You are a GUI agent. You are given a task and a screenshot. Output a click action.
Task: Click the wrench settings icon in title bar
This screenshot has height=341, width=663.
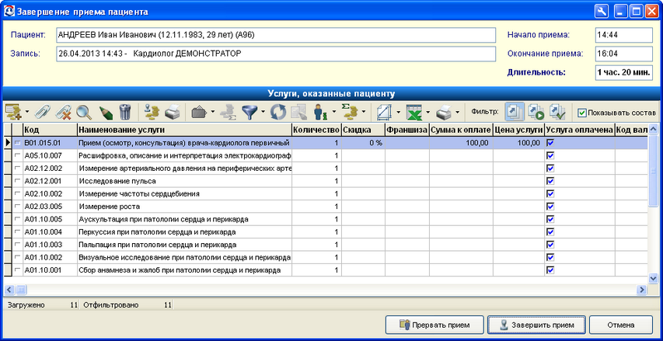point(600,12)
